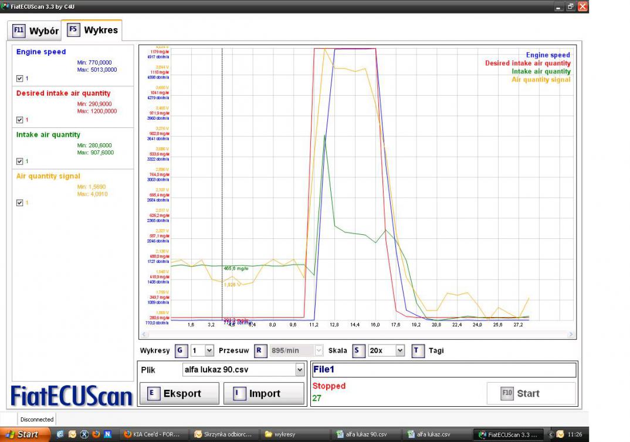Click the F5 key icon on Wykres tab
The width and height of the screenshot is (630, 442).
click(74, 29)
